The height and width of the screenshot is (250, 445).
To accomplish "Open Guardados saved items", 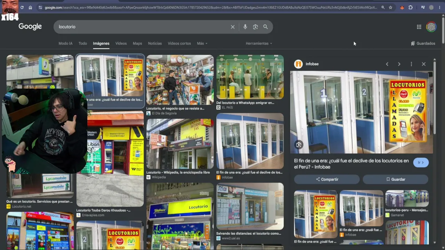I will [423, 43].
